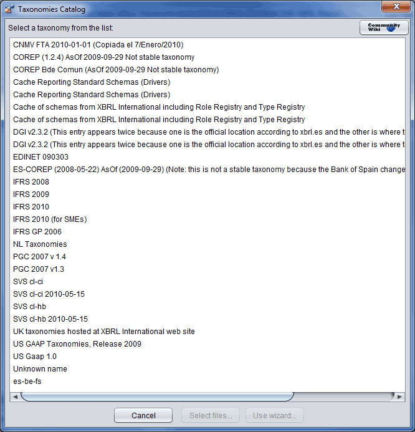
Task: Select SVS cl-ci 2010-05-15 entry
Action: point(207,294)
